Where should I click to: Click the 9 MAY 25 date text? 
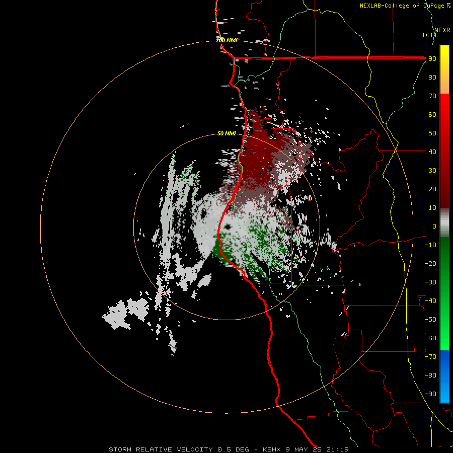point(304,449)
